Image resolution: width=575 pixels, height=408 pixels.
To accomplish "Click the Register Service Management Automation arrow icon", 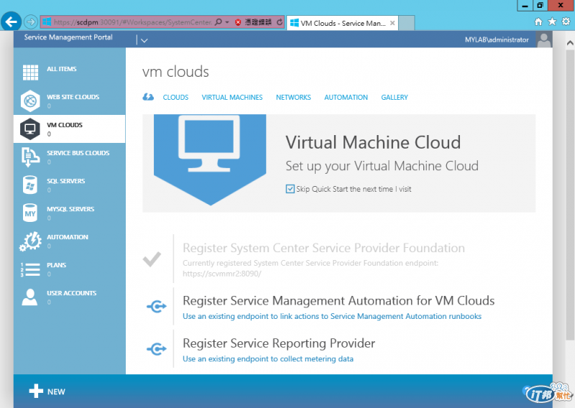I will click(157, 306).
